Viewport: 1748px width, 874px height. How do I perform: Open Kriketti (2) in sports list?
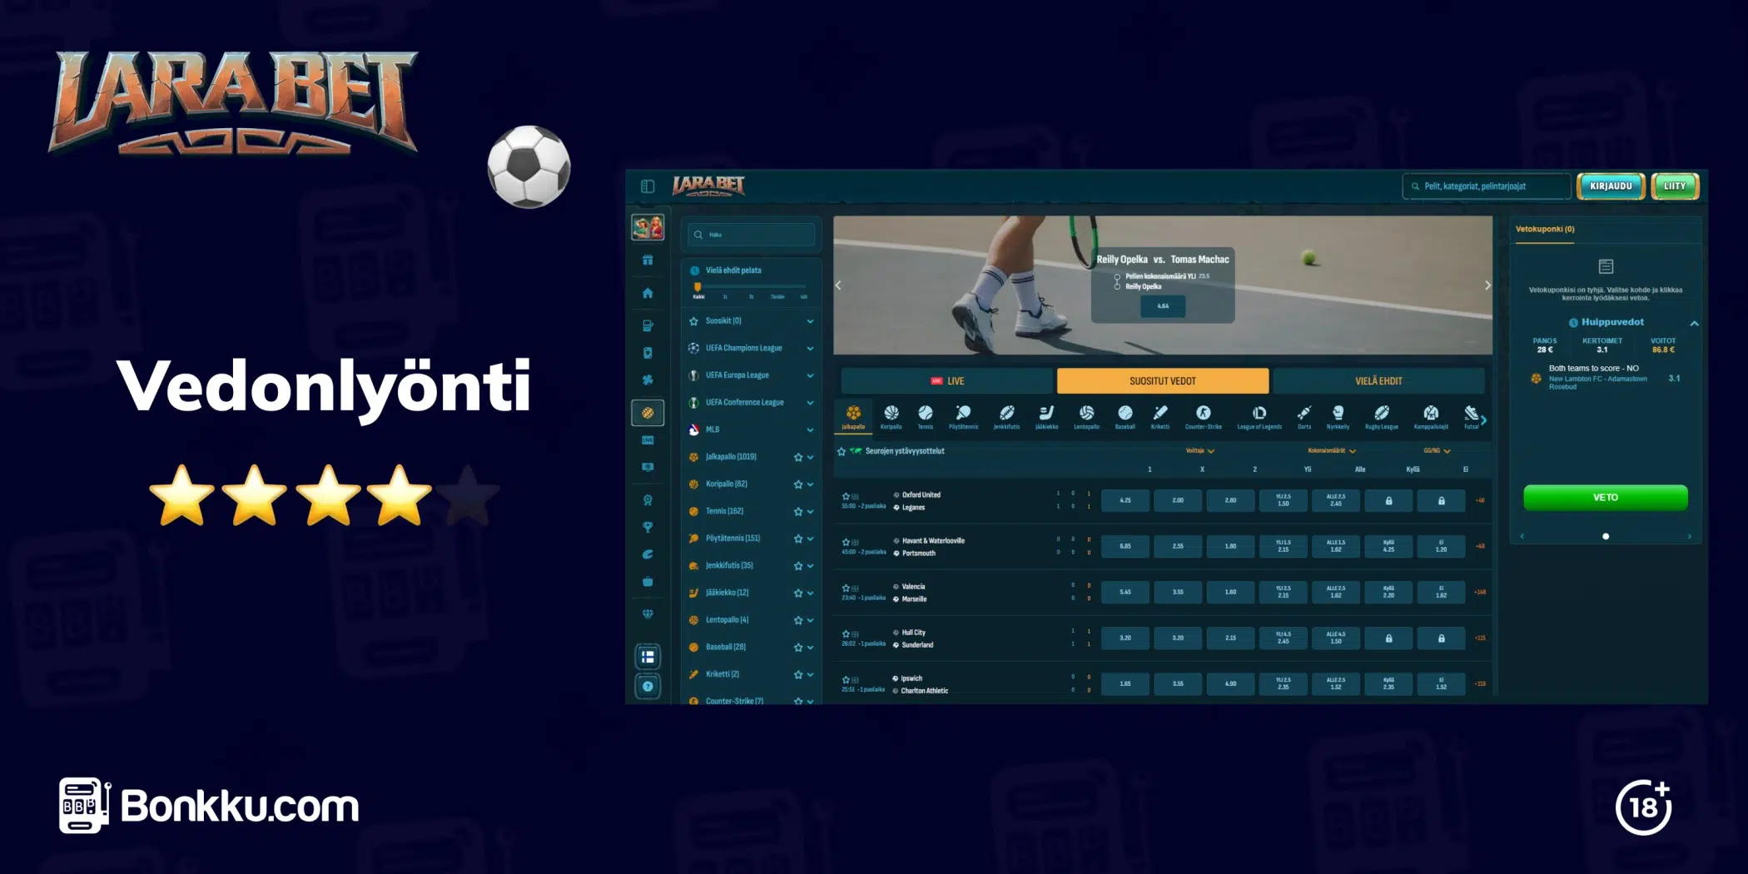click(722, 674)
